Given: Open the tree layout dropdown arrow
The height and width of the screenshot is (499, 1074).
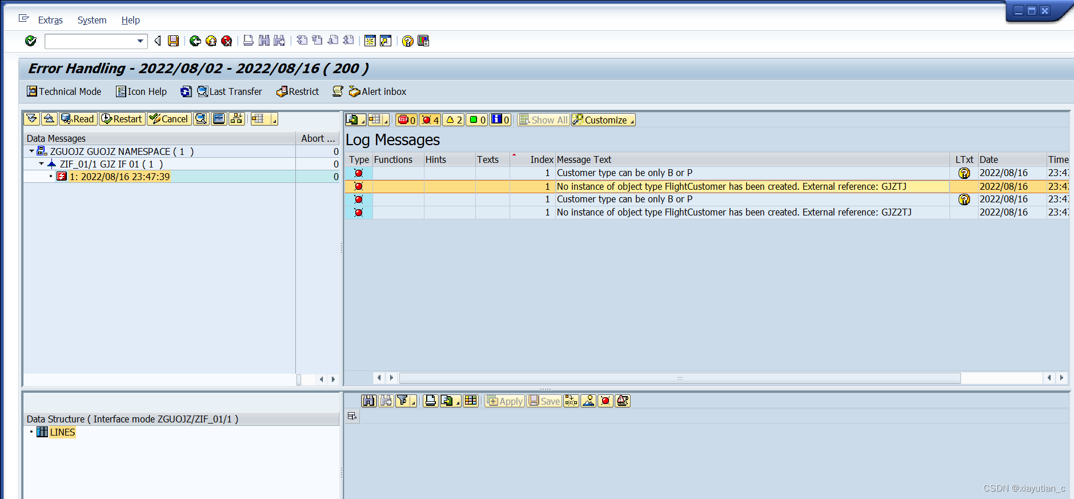Looking at the screenshot, I should [274, 119].
